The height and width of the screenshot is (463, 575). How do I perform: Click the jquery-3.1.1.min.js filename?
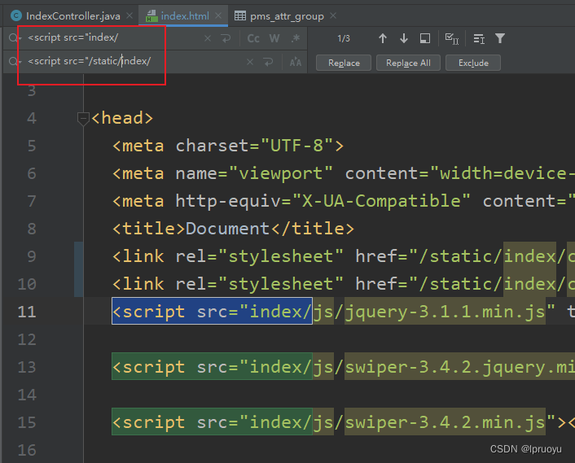point(445,312)
